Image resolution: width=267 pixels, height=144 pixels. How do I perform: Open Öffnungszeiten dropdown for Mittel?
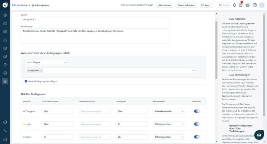(x=169, y=137)
